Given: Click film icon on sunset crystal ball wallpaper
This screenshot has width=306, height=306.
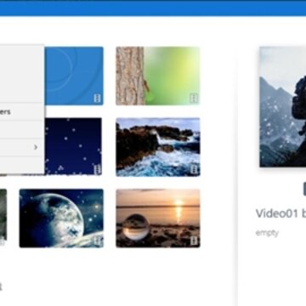Looking at the screenshot, I should click(x=194, y=241).
